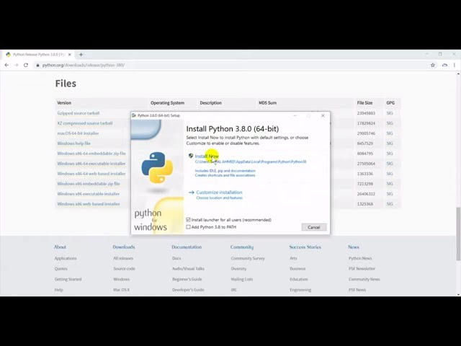The image size is (461, 346).
Task: Open Applications link in footer
Action: point(66,258)
